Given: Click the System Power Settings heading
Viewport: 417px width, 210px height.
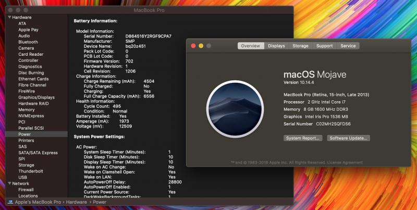Looking at the screenshot, I should [99, 137].
